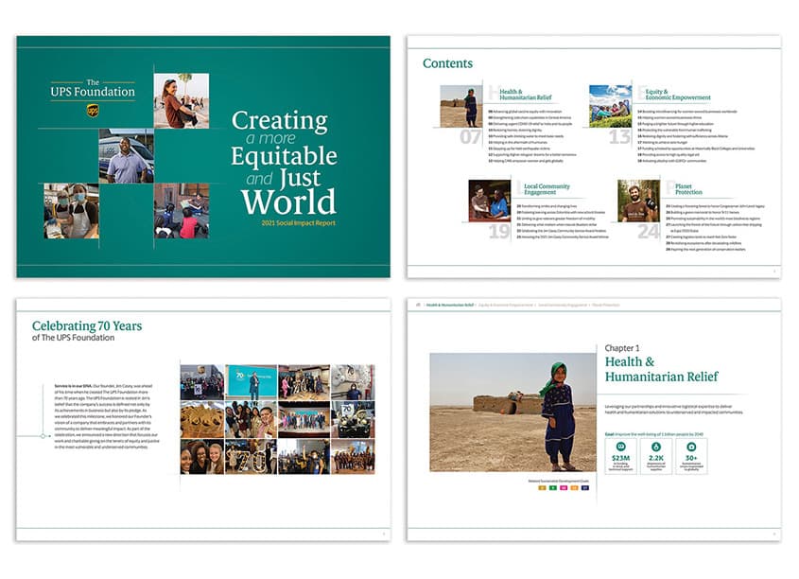Click Equity & Economic Empowerment contents heading
The width and height of the screenshot is (799, 579).
tap(678, 95)
